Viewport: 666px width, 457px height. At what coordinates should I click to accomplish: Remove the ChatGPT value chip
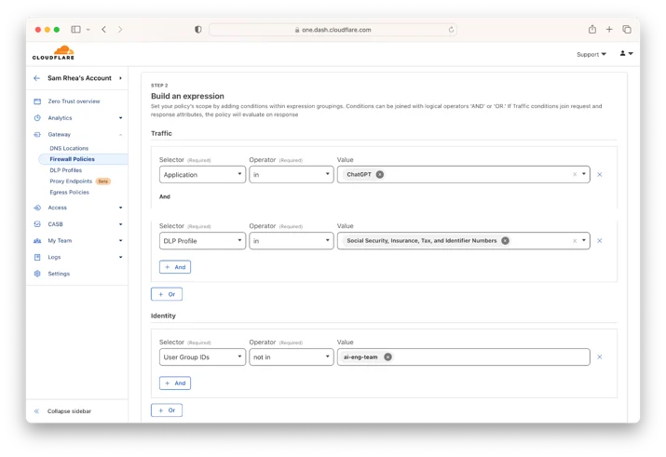click(380, 174)
